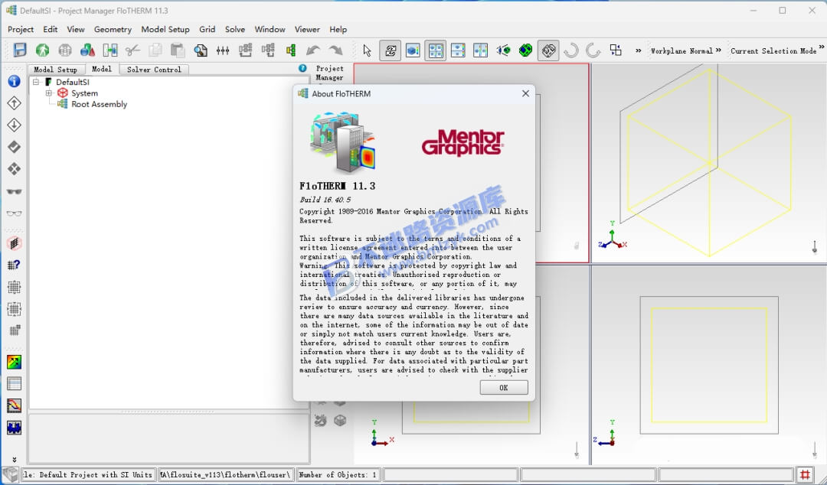Open the Viewer menu

tap(307, 30)
